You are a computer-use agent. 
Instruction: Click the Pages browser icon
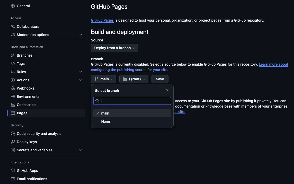[x=13, y=113]
